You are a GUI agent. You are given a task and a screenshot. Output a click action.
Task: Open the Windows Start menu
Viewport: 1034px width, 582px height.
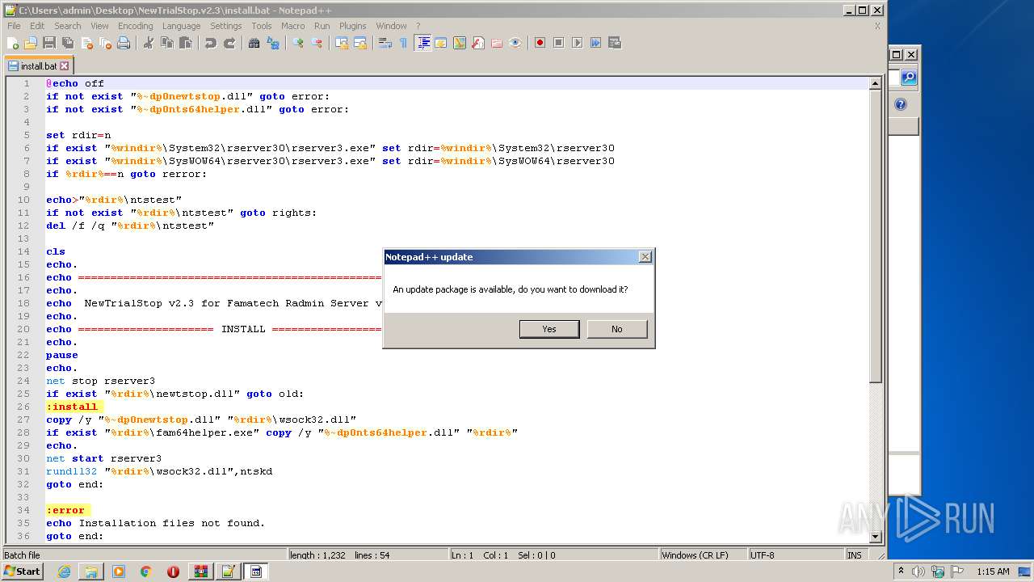click(x=23, y=571)
